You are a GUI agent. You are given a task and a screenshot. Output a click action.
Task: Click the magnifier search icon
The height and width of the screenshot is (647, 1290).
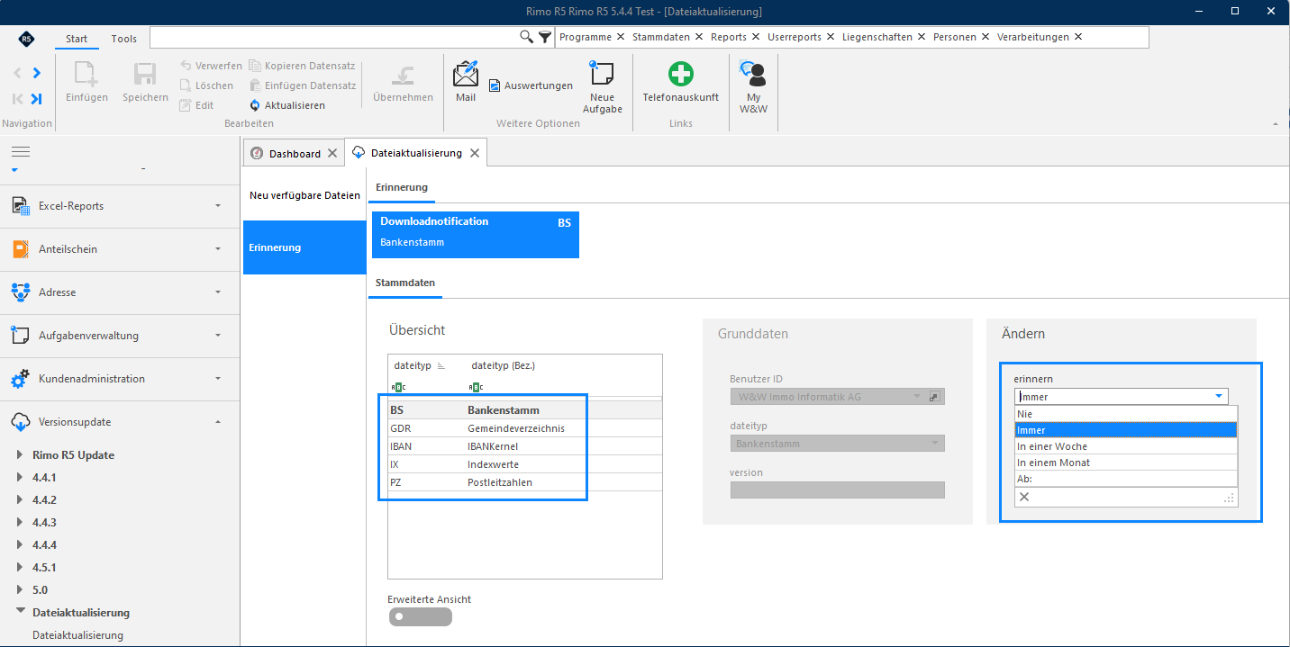527,37
